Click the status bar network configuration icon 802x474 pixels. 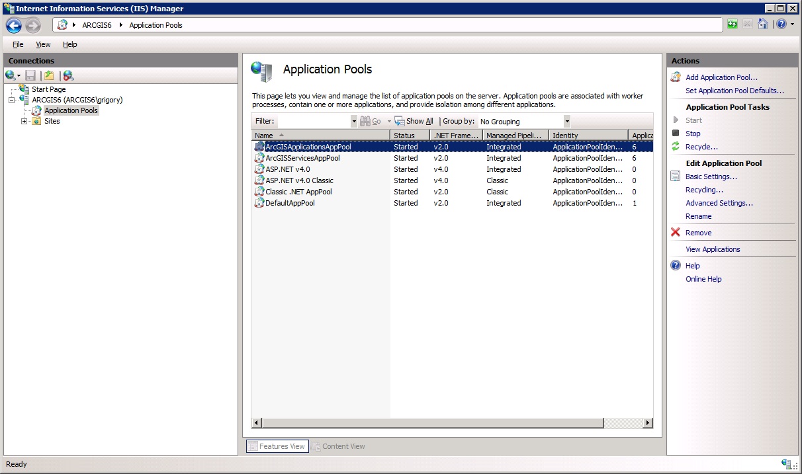tap(786, 464)
